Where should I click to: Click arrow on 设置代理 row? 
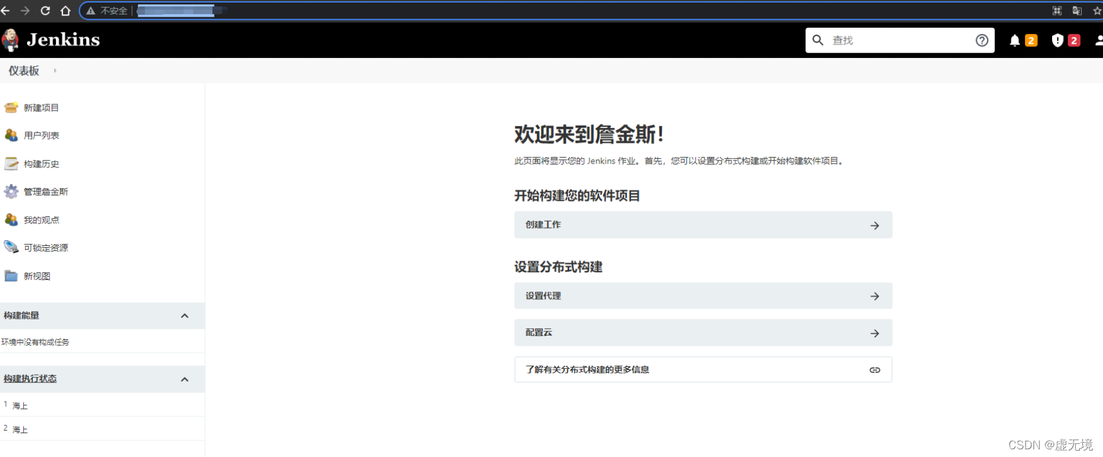coord(874,296)
